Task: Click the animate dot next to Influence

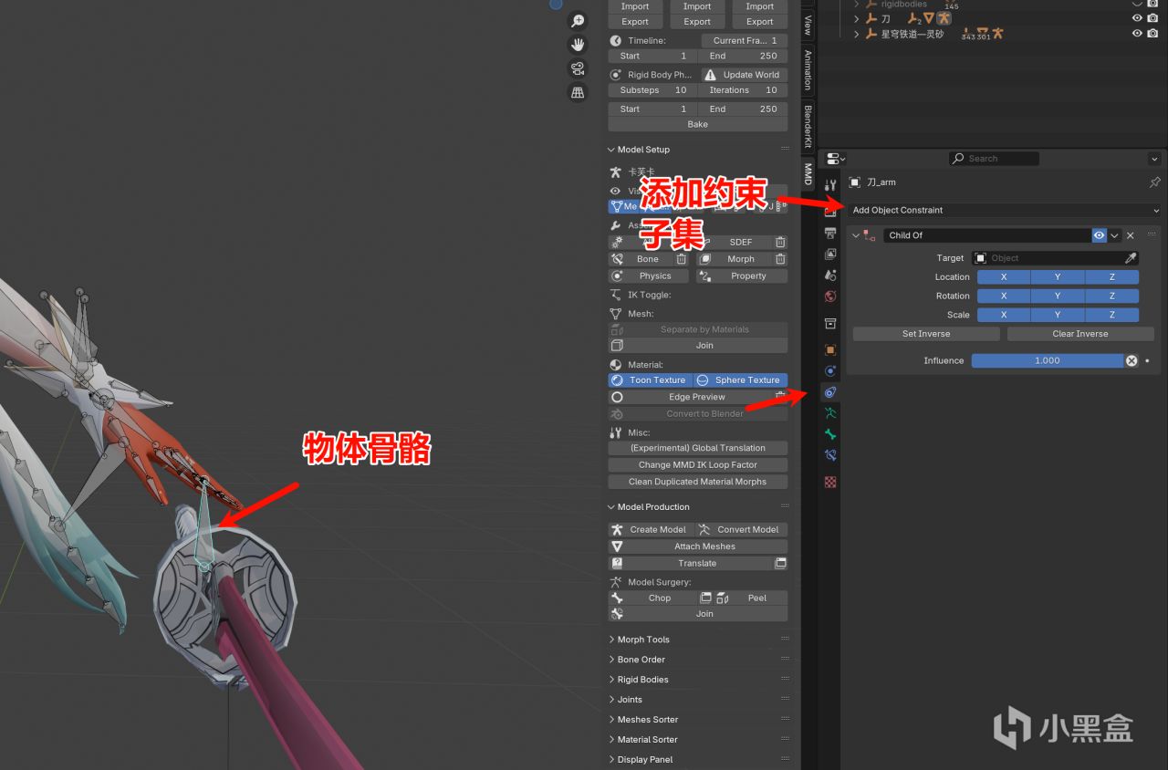Action: [1147, 360]
